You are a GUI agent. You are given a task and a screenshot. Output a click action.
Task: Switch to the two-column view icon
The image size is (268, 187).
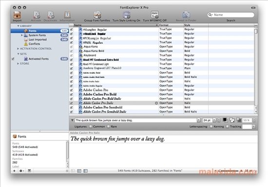[79, 171]
